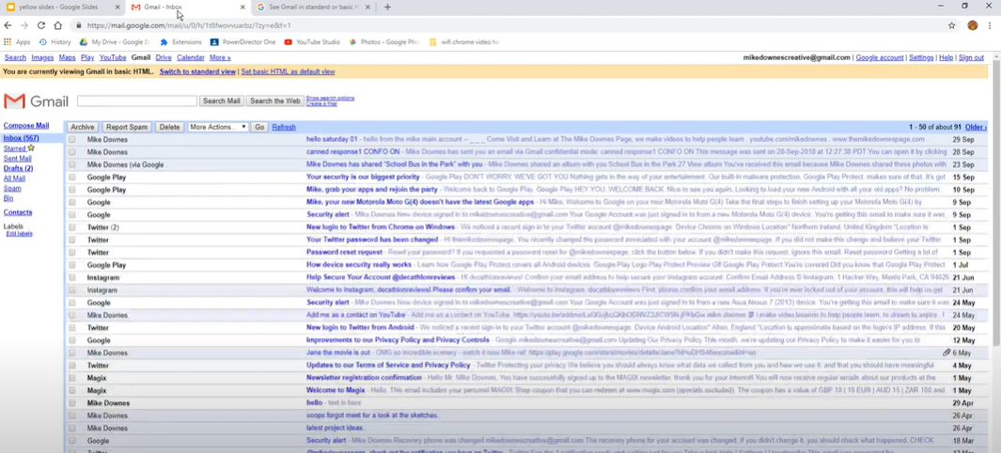Click the 'Switch to standard view' link
This screenshot has height=453, width=1001.
tap(197, 71)
